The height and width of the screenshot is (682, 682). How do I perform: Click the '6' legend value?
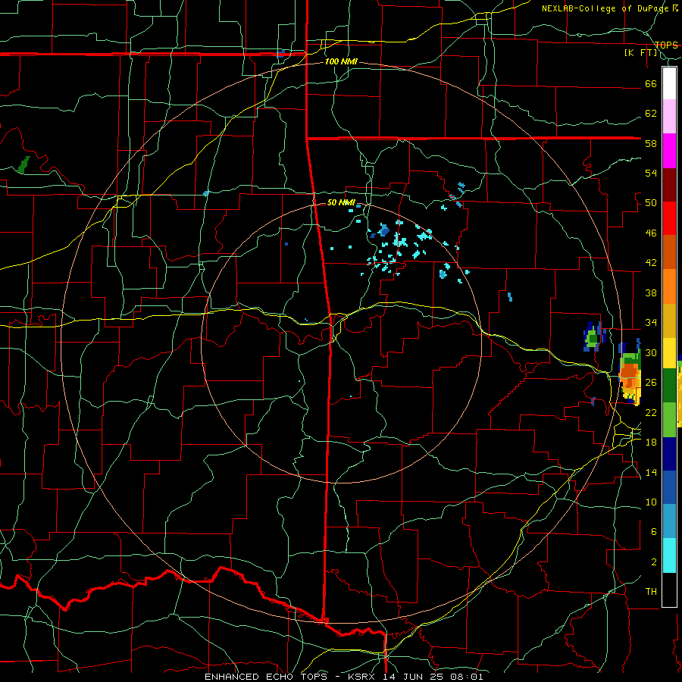pyautogui.click(x=653, y=532)
